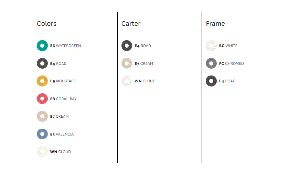
Task: Click the E7 Cream swatch under Colors
Action: point(42,116)
